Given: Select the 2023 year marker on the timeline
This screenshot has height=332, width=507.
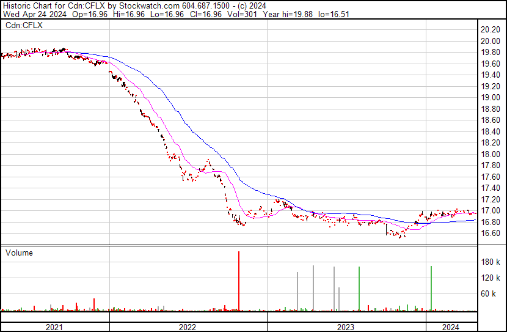Looking at the screenshot, I should tap(346, 326).
